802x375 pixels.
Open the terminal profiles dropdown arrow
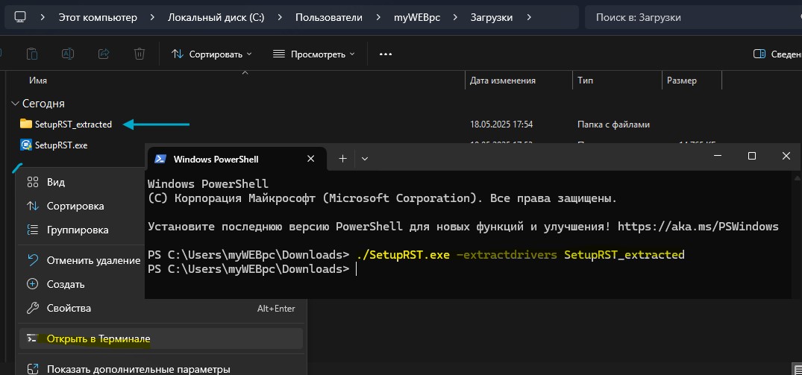[365, 159]
